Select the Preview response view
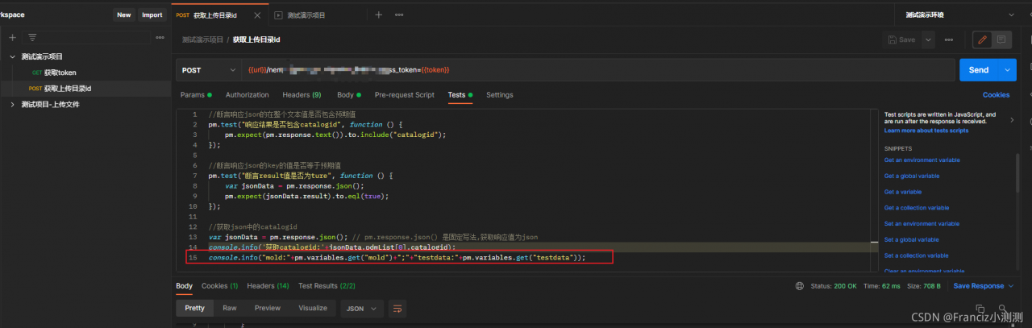This screenshot has height=328, width=1032. 268,308
